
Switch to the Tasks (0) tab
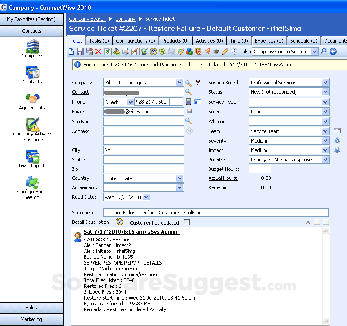click(x=99, y=41)
